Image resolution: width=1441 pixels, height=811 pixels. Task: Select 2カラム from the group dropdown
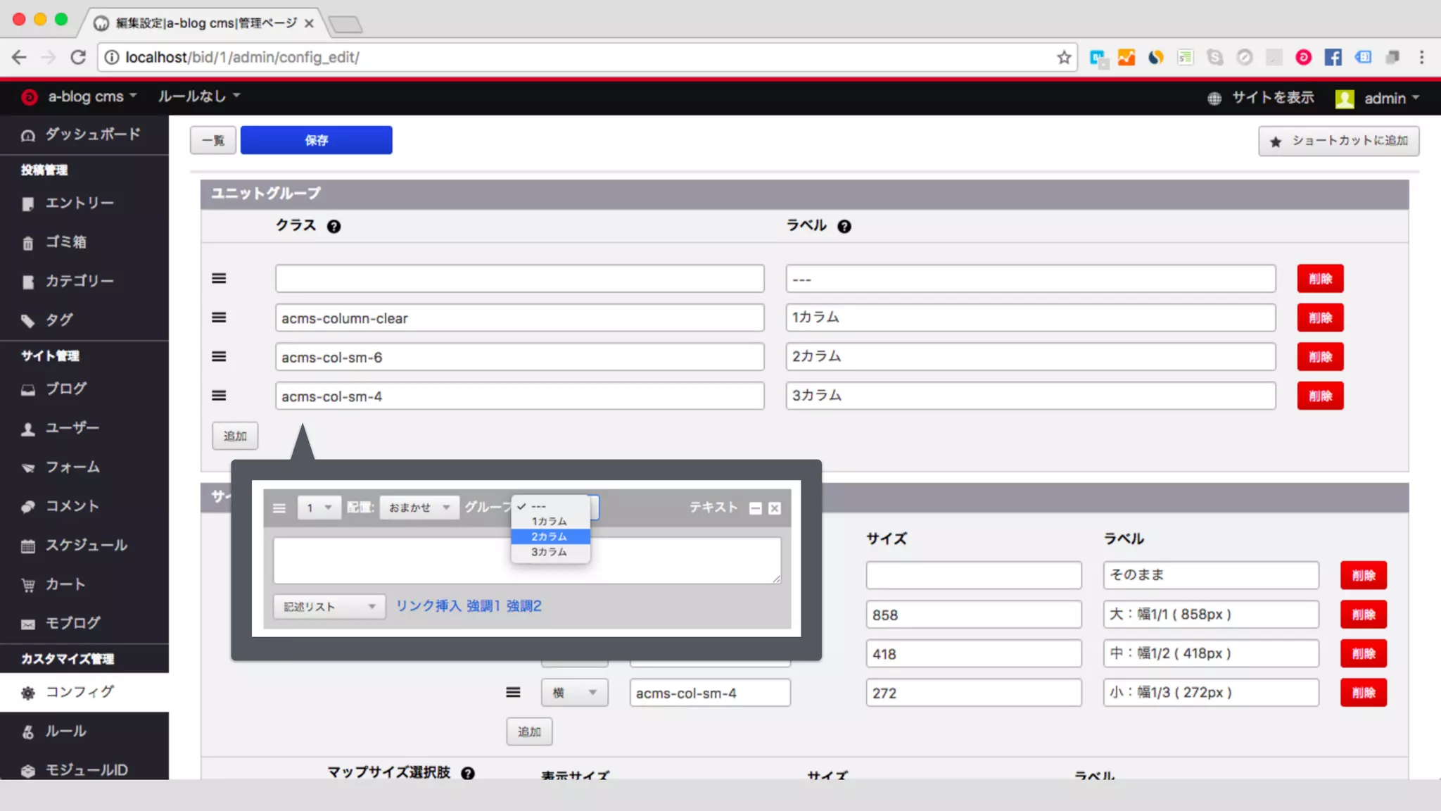pyautogui.click(x=550, y=536)
